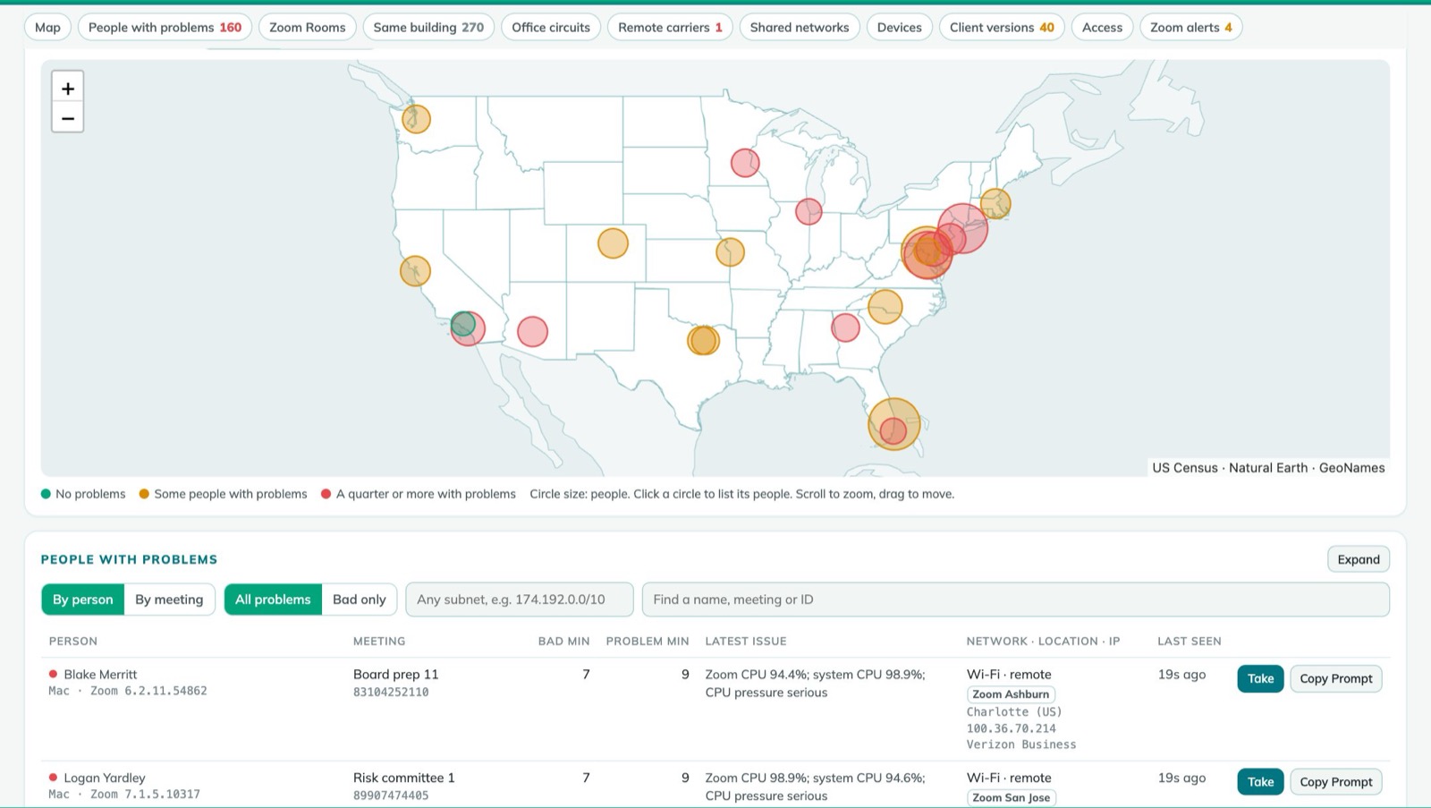Image resolution: width=1431 pixels, height=808 pixels.
Task: Click the Florida map circle
Action: click(893, 424)
